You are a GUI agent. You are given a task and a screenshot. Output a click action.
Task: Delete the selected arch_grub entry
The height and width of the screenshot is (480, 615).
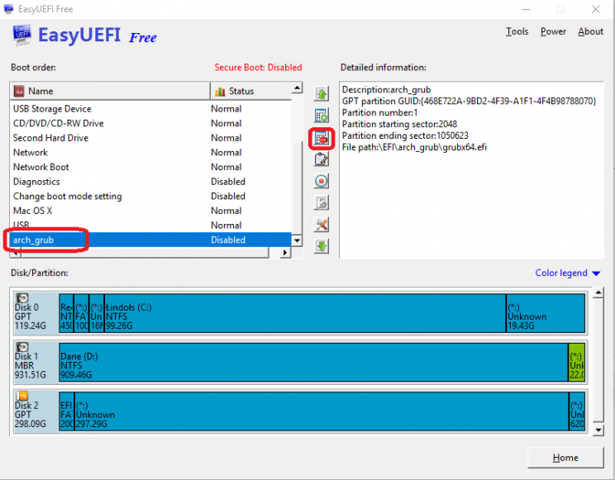pyautogui.click(x=322, y=138)
